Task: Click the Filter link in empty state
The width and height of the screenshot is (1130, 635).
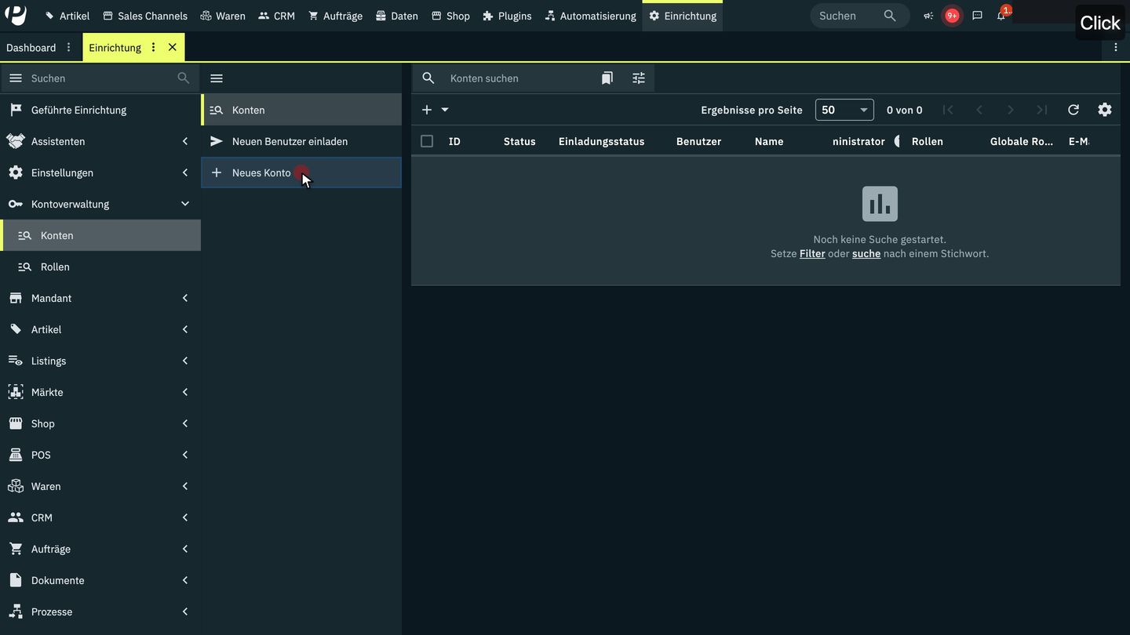Action: click(812, 254)
